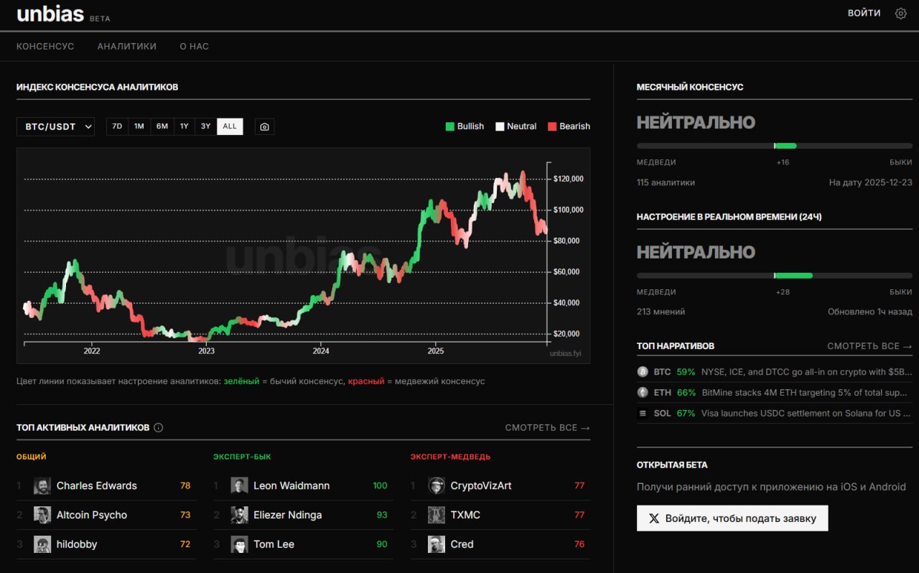
Task: Open the О нас menu item
Action: point(194,46)
